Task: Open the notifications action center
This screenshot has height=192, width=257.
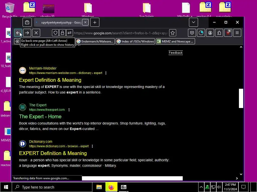Action: (x=243, y=187)
